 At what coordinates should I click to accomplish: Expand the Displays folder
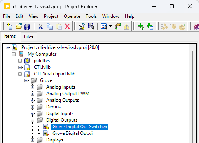(x=33, y=140)
